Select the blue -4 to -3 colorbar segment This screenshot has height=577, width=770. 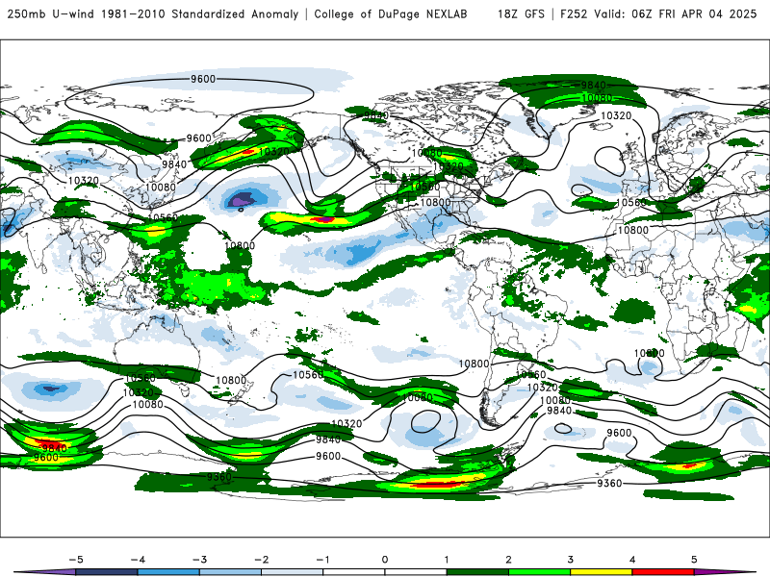click(x=168, y=572)
